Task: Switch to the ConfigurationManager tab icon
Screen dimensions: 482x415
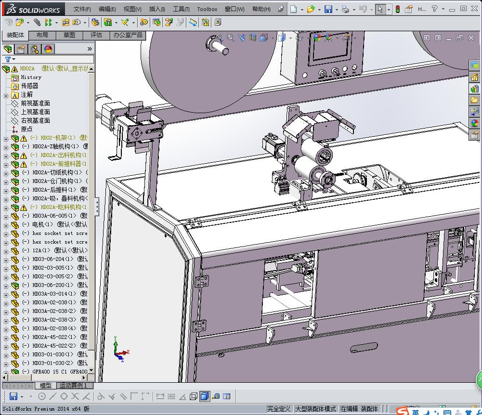Action: 34,49
